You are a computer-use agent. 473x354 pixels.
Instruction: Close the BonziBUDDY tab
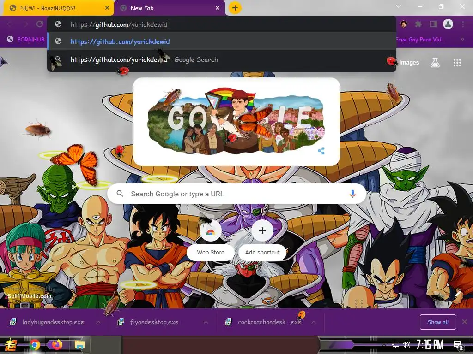[x=107, y=8]
